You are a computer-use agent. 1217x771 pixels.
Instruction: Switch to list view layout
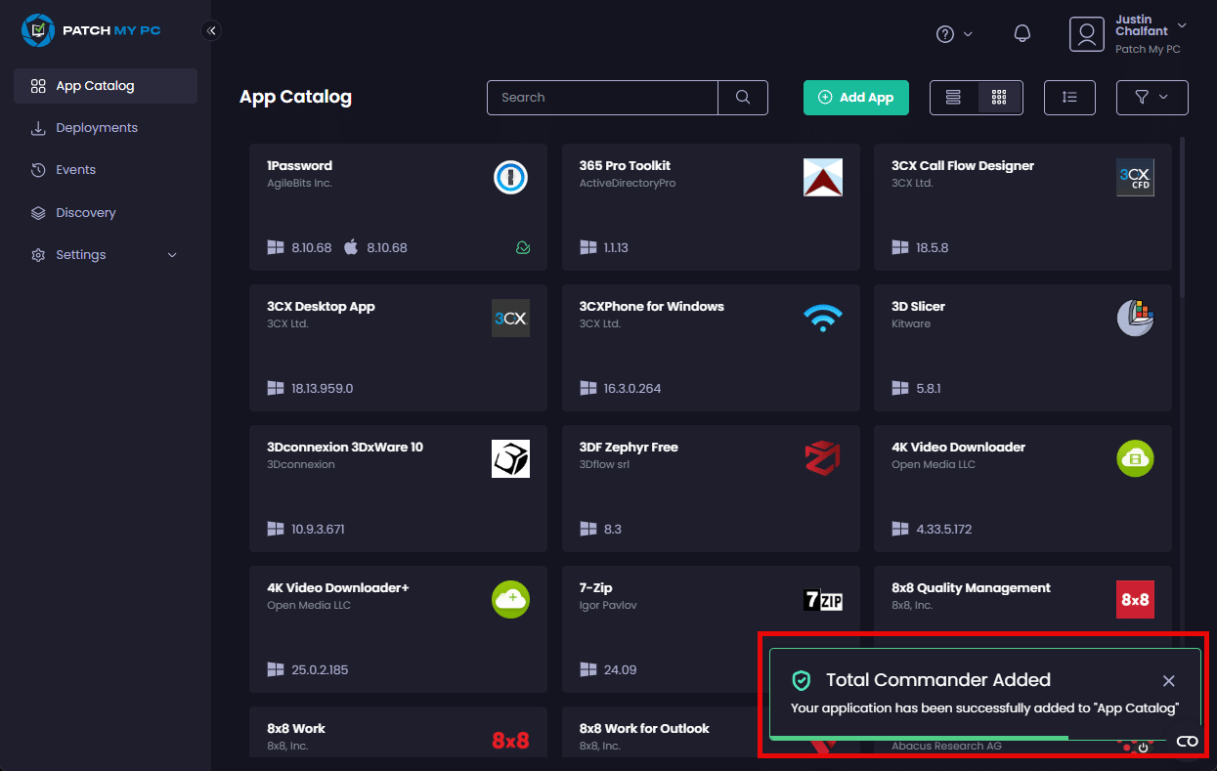[x=953, y=98]
